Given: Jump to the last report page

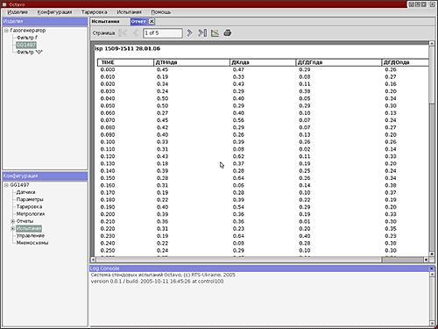Looking at the screenshot, I should pos(202,33).
